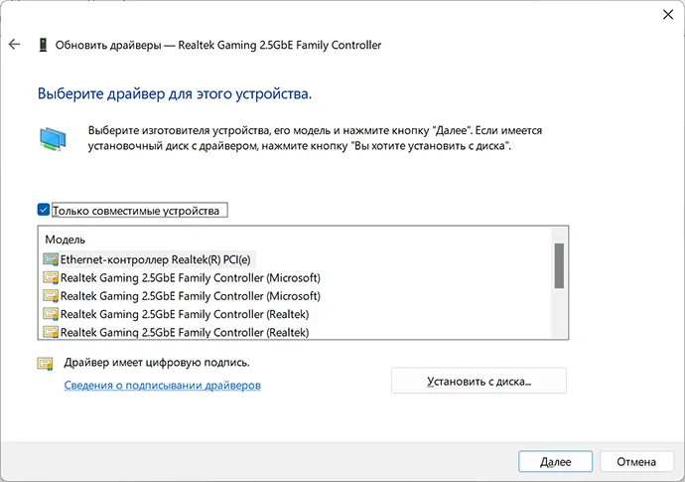
Task: Click the digital signature certificate icon
Action: pos(45,364)
